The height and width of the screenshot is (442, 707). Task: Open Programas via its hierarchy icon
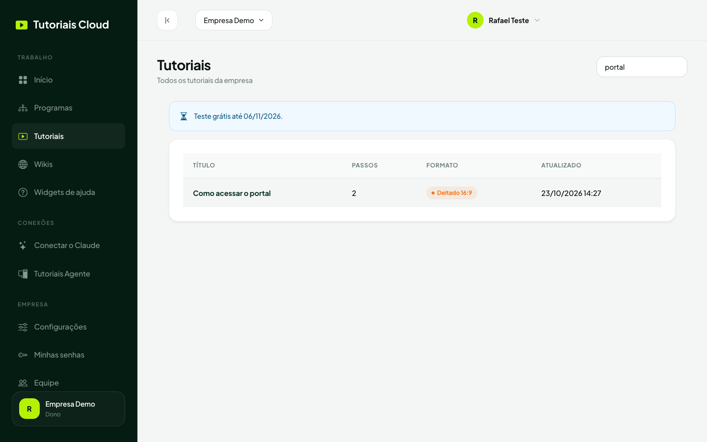point(23,108)
